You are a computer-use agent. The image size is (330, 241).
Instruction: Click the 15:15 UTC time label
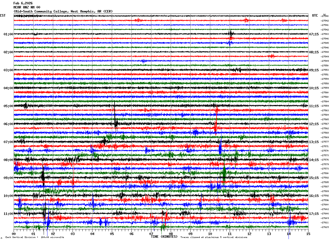314,178
